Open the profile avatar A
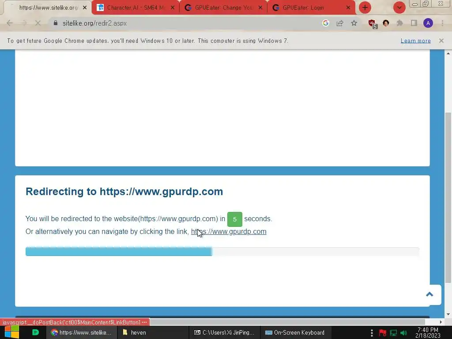This screenshot has width=452, height=339. coord(428,23)
